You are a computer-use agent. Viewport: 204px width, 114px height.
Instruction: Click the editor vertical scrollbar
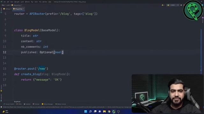tap(201, 52)
